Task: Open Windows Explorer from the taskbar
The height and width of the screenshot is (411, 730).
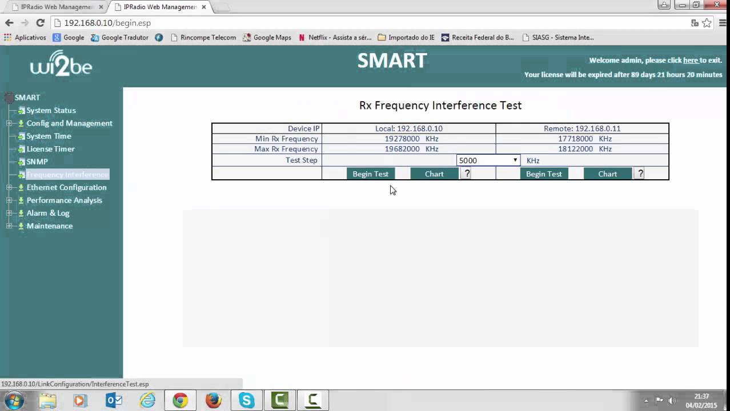Action: [48, 401]
